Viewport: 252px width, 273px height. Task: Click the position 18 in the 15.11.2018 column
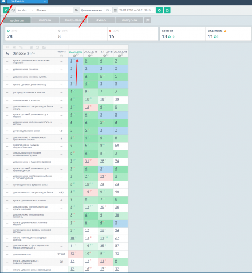pos(102,99)
